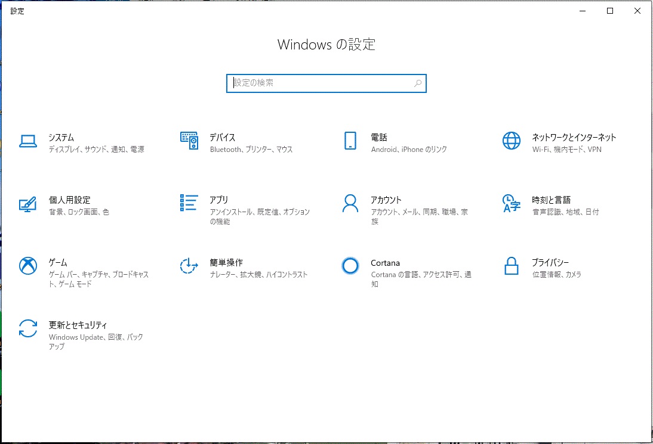Image resolution: width=653 pixels, height=444 pixels.
Task: Select the アプリ heading
Action: pos(219,200)
